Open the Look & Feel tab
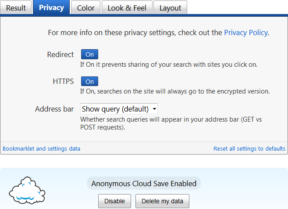This screenshot has height=209, width=288. pos(127,7)
